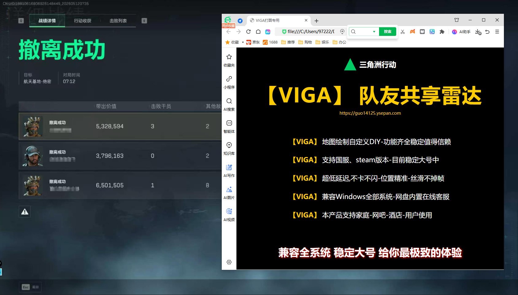The width and height of the screenshot is (518, 295).
Task: Open the 京东 bookmark
Action: tap(253, 42)
